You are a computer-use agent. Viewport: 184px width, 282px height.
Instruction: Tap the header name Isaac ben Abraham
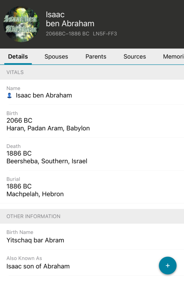click(x=70, y=19)
